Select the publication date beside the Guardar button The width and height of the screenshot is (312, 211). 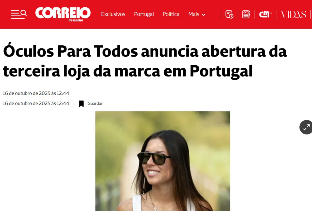36,103
